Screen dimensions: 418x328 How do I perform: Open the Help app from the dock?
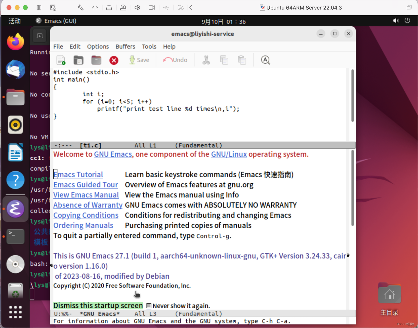click(15, 180)
